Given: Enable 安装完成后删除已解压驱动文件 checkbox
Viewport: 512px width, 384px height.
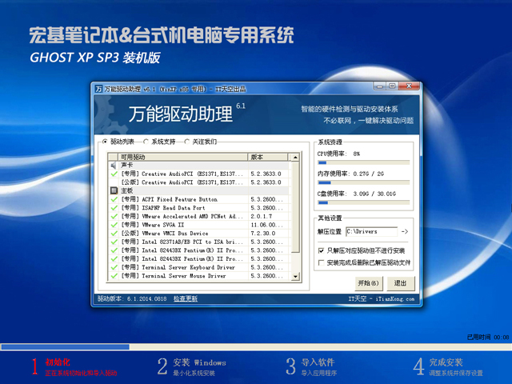Looking at the screenshot, I should [x=321, y=262].
